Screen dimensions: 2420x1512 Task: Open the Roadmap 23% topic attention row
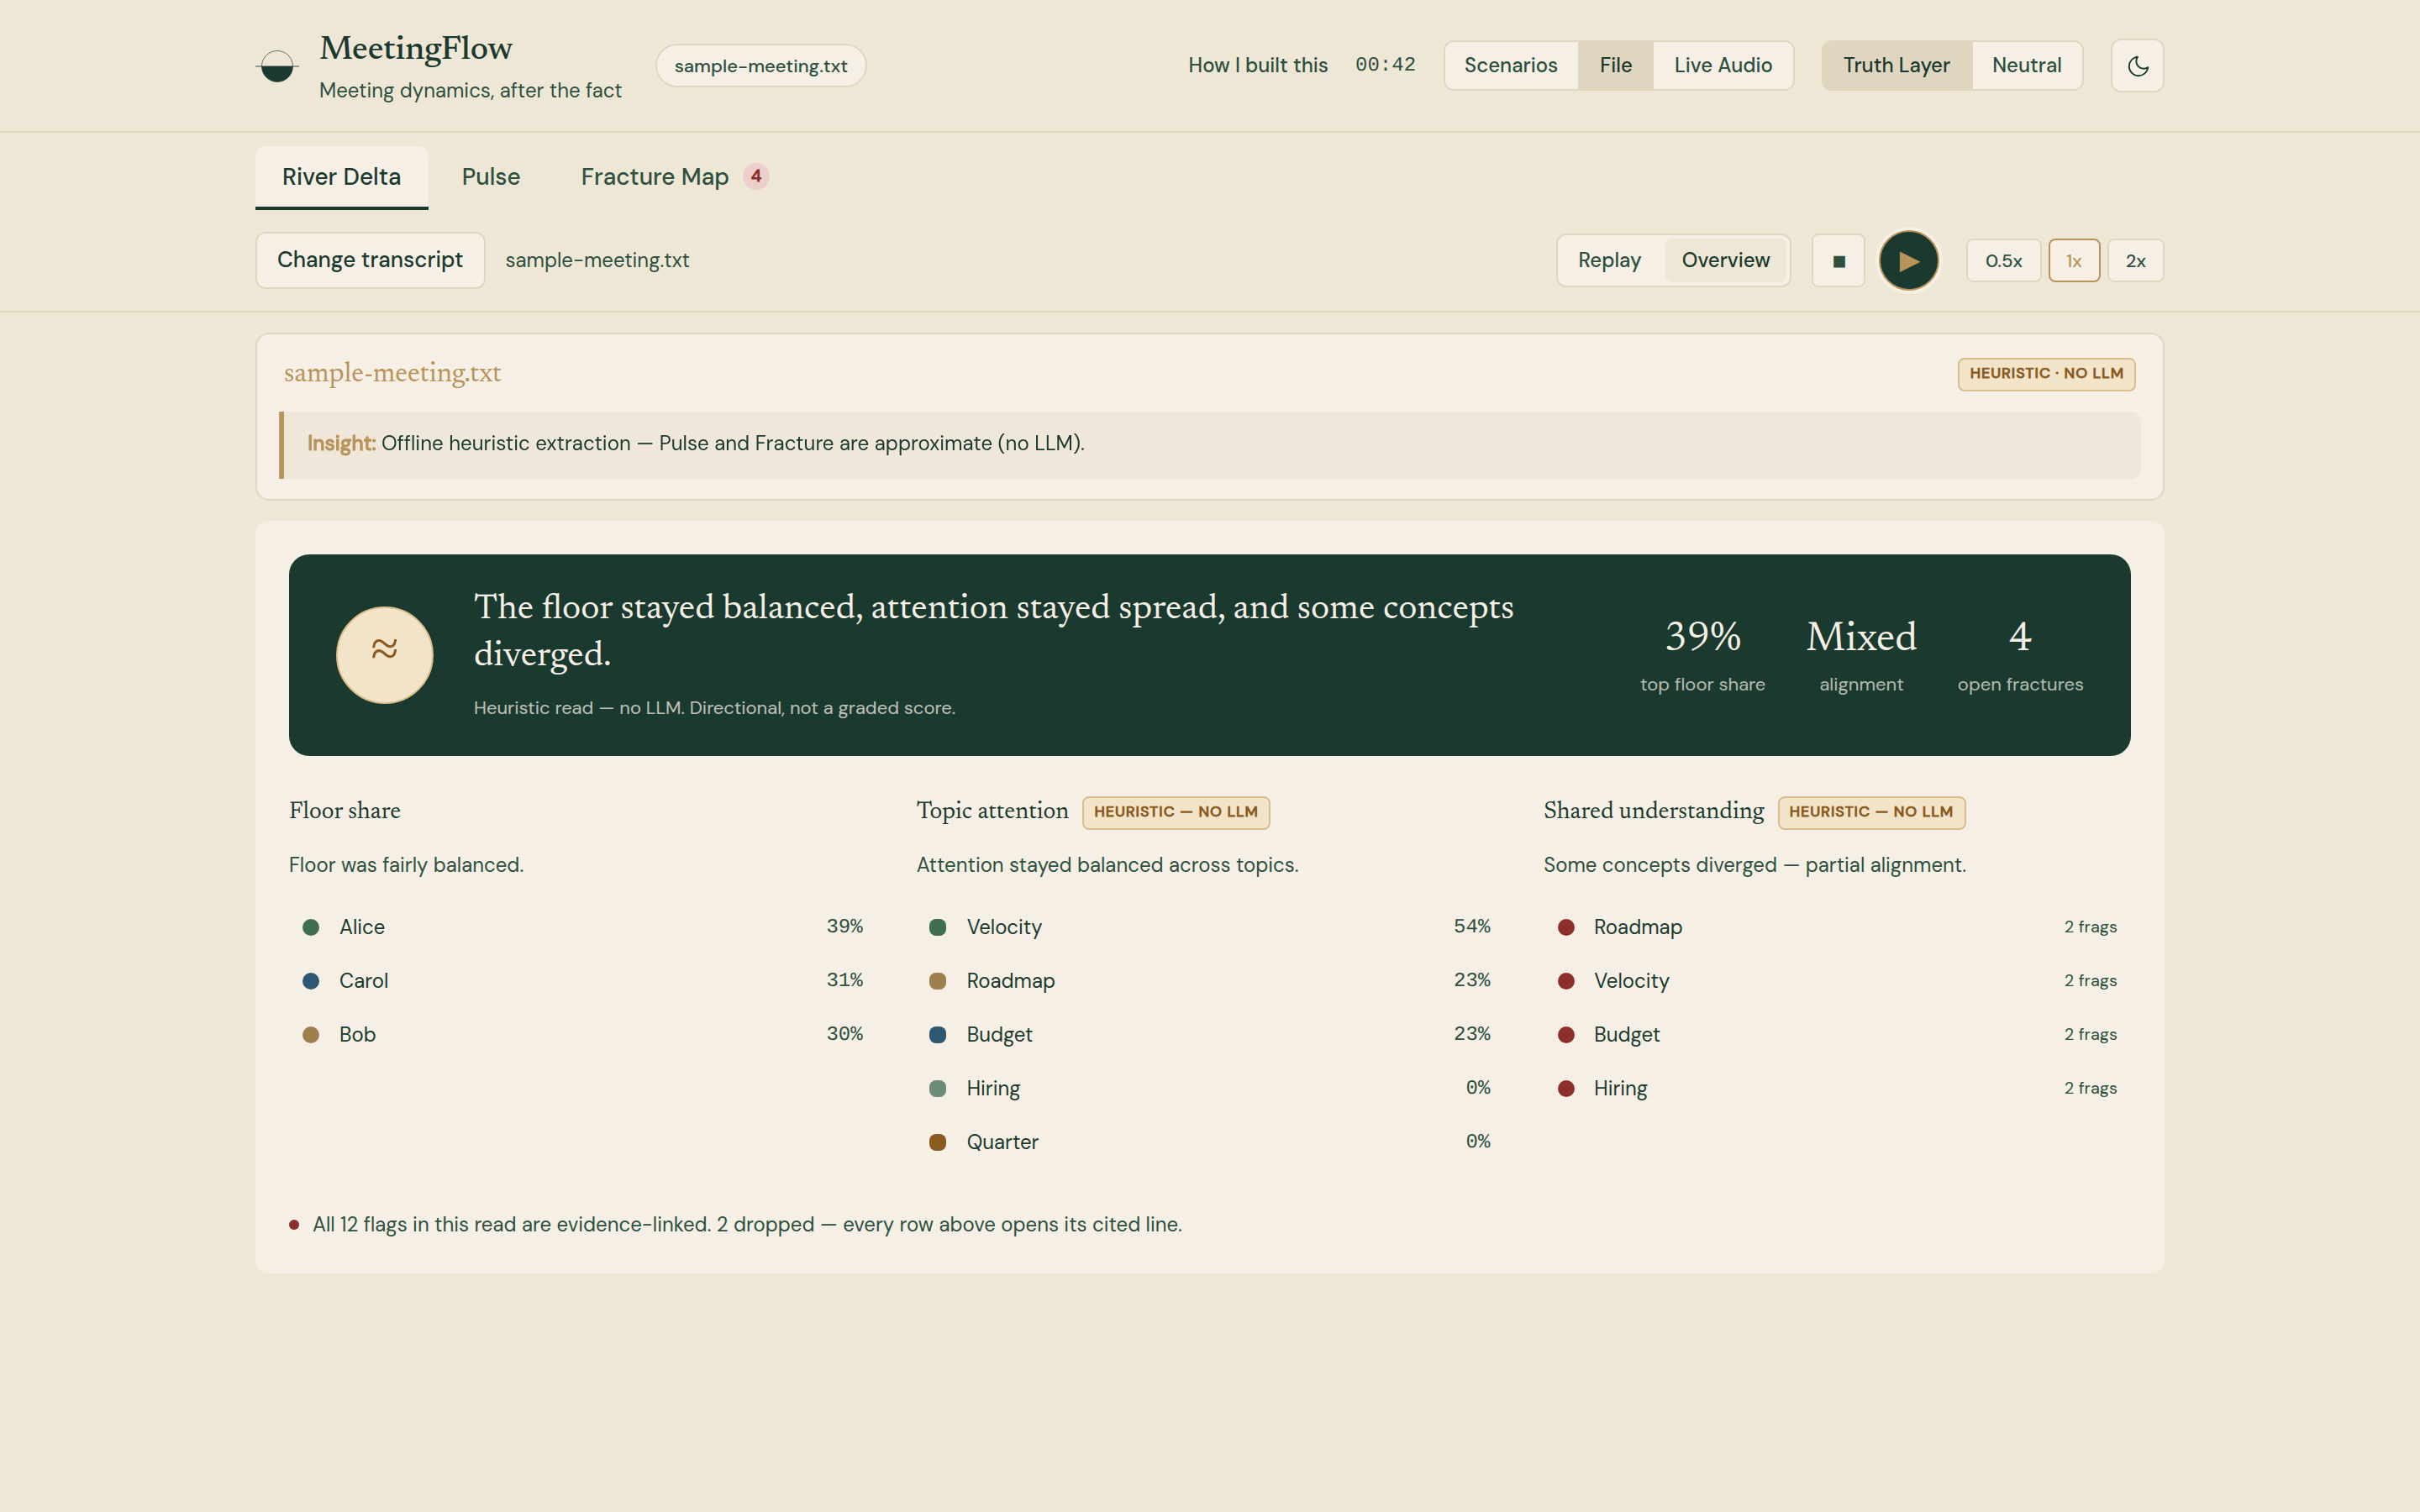[1210, 981]
